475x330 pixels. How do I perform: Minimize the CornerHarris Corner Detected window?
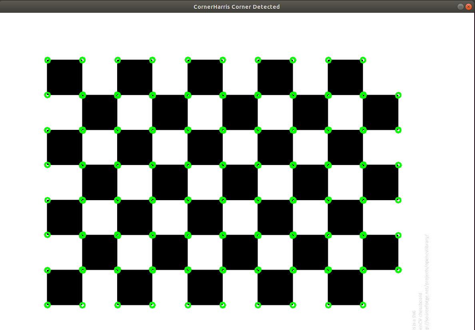pos(461,7)
